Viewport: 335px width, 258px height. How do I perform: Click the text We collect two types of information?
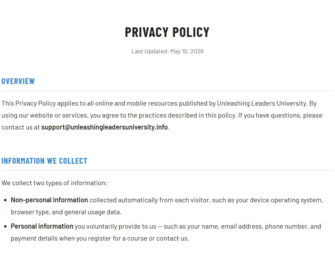pos(54,183)
